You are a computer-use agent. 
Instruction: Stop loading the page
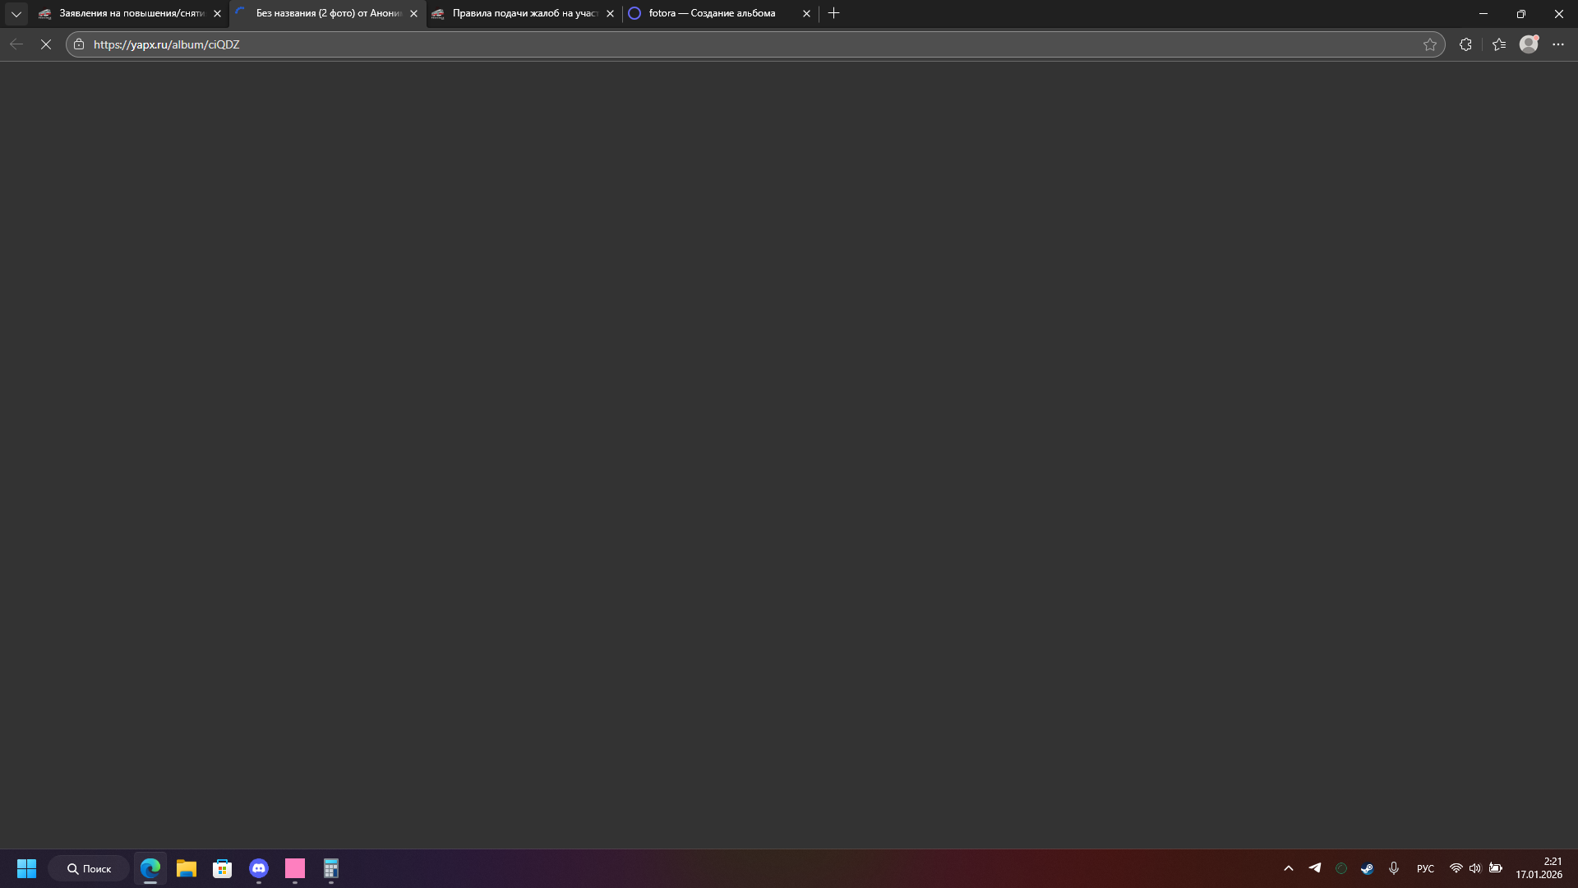[46, 44]
